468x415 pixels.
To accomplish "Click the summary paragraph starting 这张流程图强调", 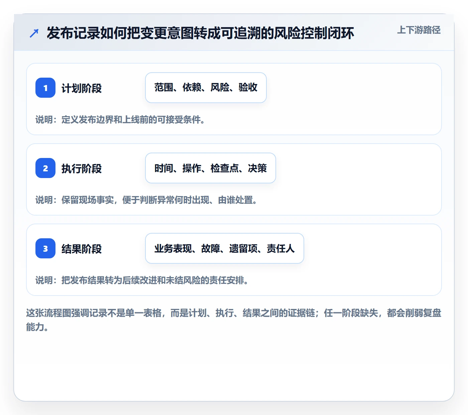I will (234, 320).
